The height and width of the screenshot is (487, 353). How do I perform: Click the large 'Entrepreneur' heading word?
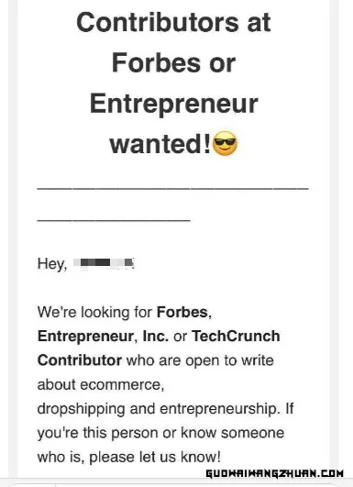tap(173, 104)
